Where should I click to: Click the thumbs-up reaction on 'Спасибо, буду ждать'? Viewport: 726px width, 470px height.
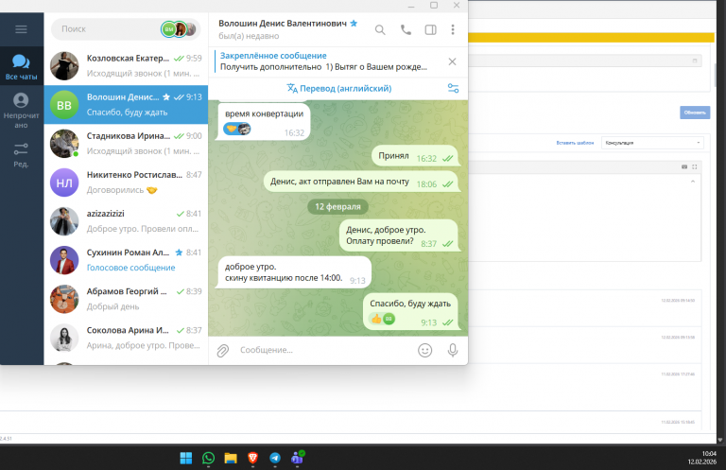coord(383,319)
